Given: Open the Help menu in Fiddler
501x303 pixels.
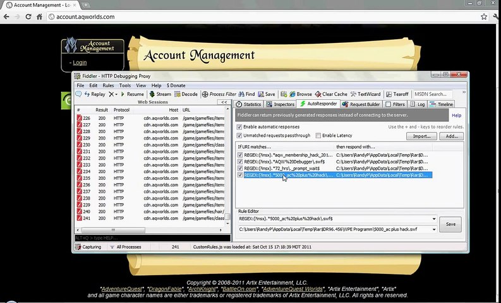Looking at the screenshot, I should (x=156, y=86).
